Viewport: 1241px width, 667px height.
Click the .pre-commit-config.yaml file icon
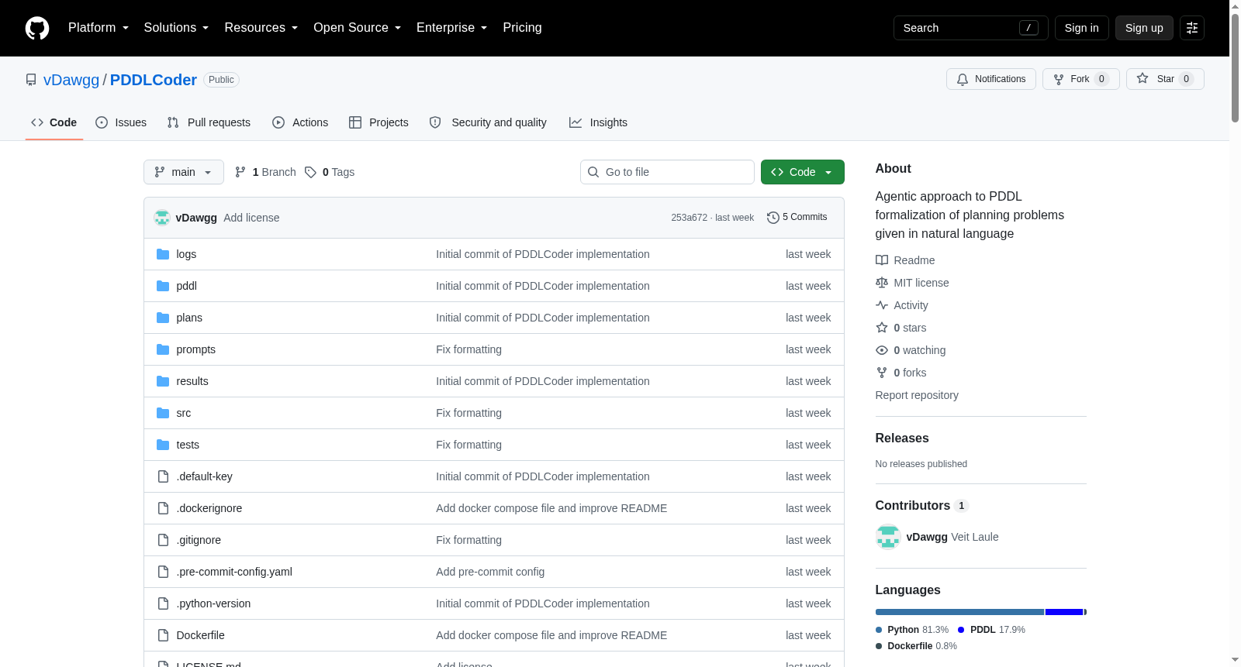click(x=163, y=572)
